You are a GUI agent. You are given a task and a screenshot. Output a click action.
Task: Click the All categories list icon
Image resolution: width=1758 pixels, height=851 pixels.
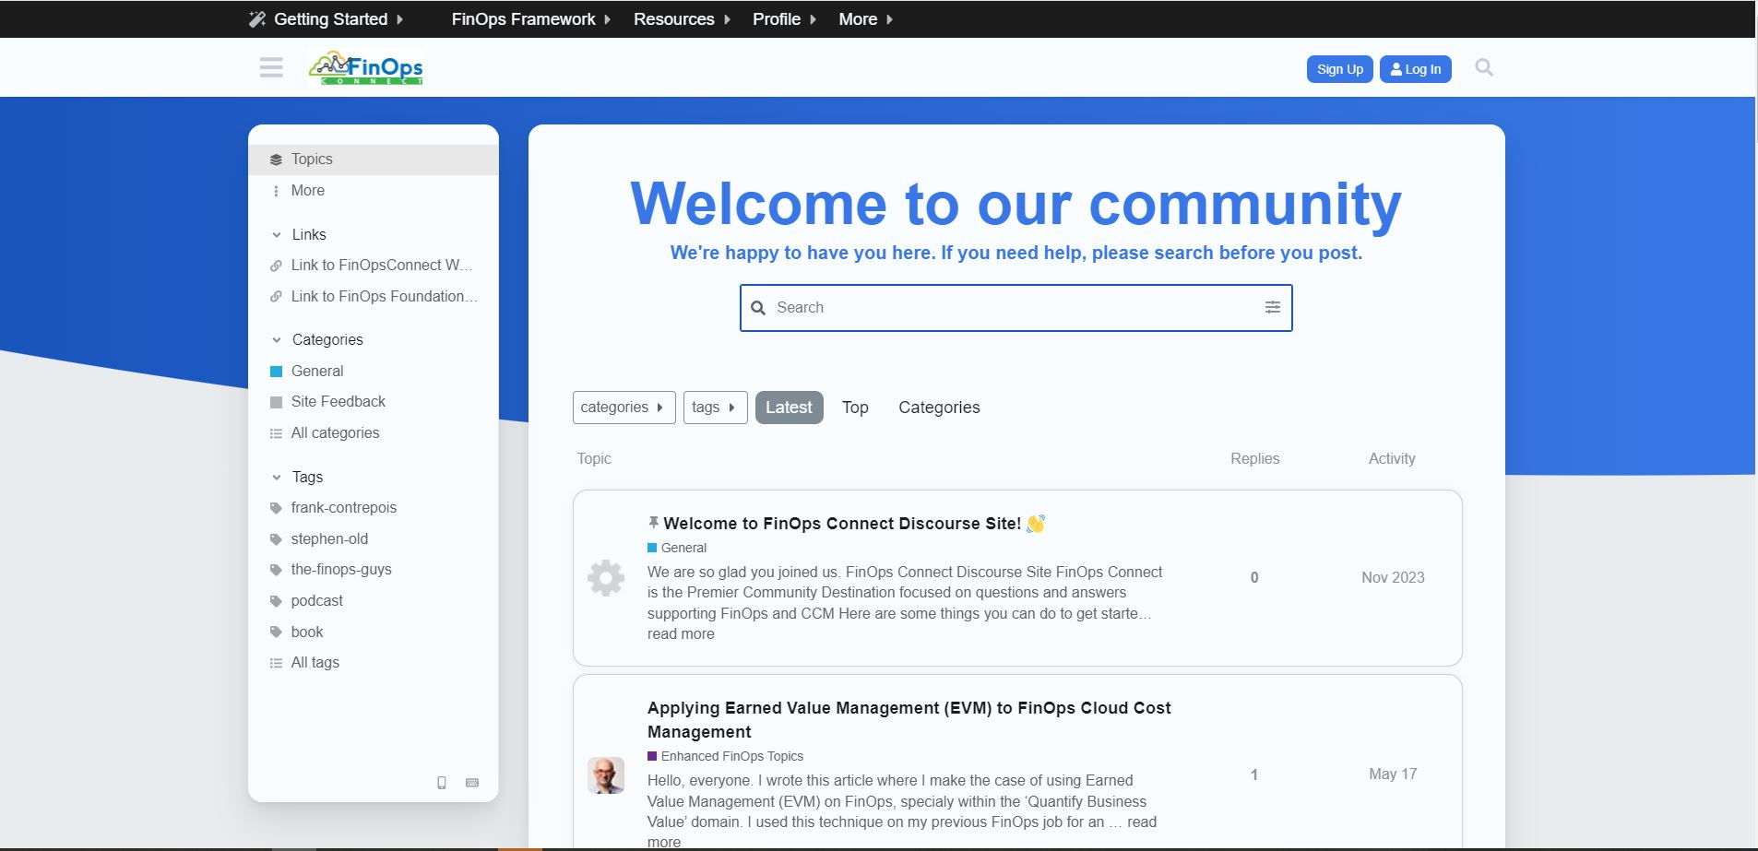click(x=276, y=433)
